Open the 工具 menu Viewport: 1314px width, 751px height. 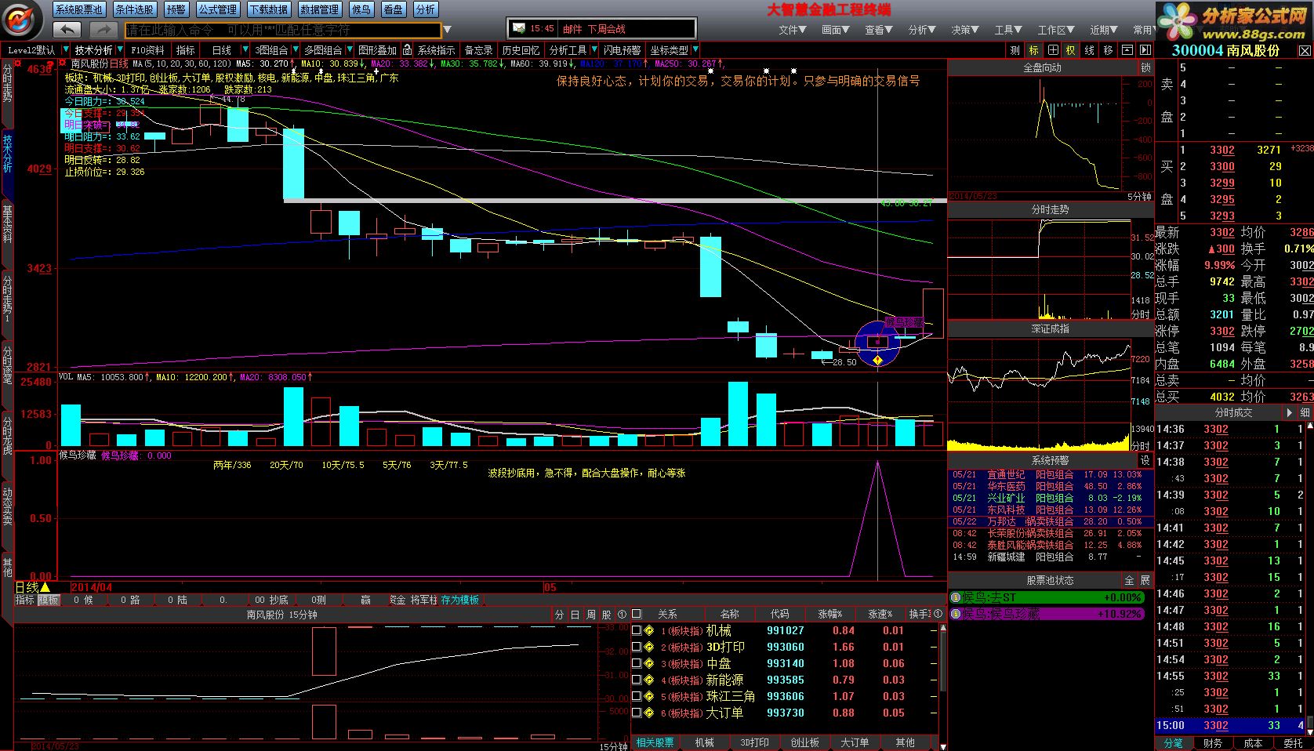pos(1008,30)
